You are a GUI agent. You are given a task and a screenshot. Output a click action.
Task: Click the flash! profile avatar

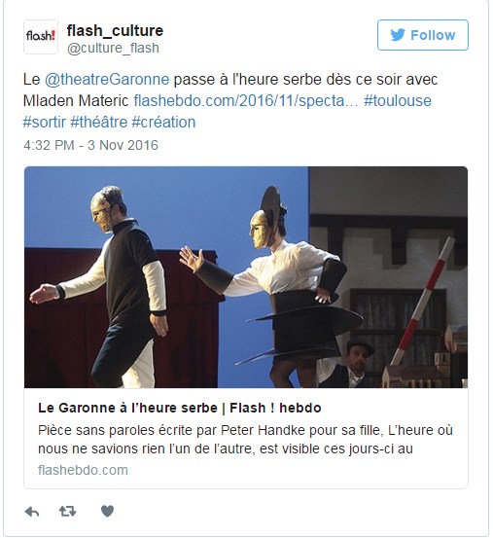41,37
